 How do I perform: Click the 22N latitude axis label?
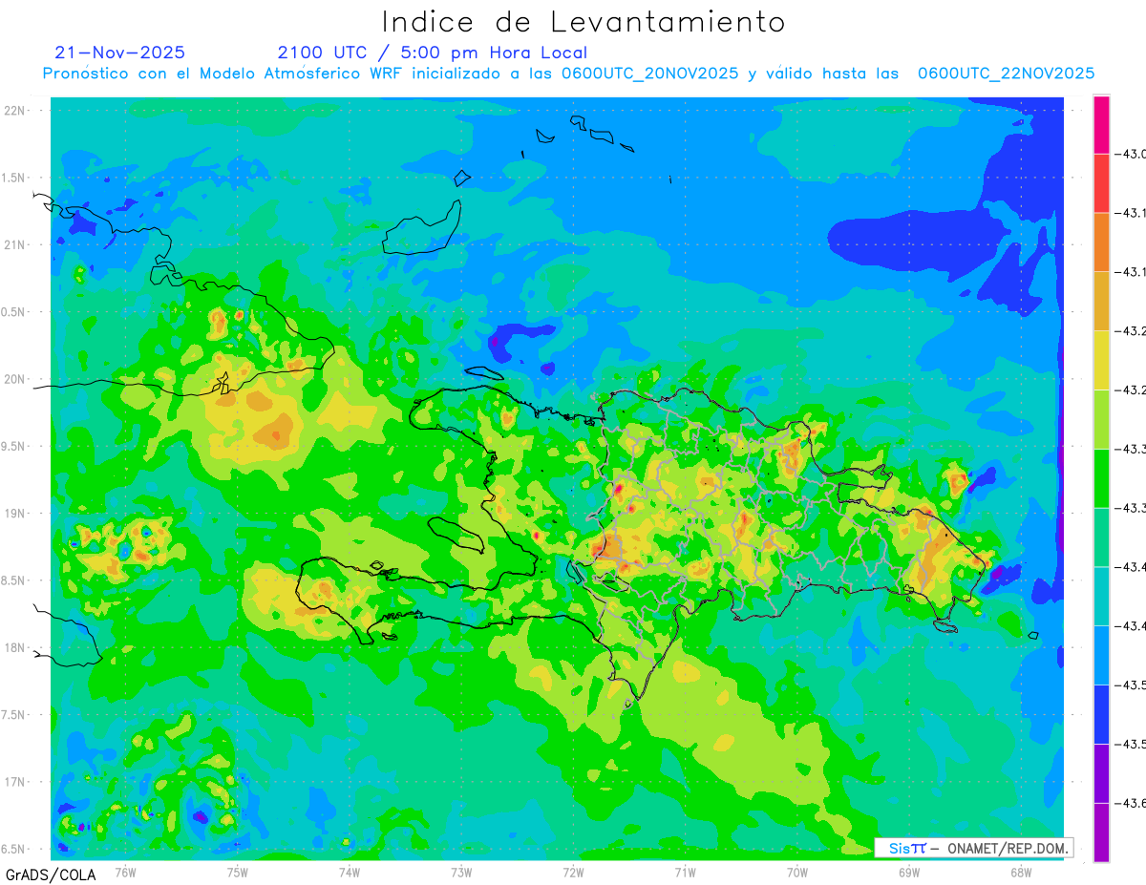tap(14, 111)
